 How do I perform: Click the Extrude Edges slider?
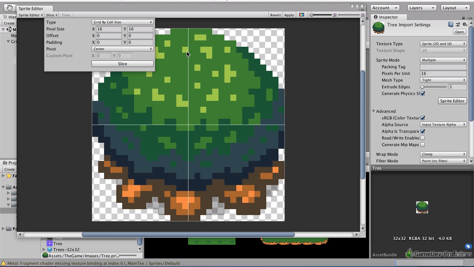[433, 87]
